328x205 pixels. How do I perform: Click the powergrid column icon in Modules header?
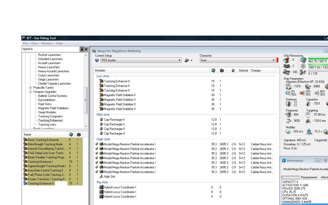tap(222, 70)
